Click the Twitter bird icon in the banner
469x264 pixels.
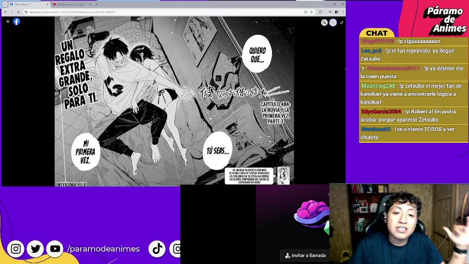(36, 249)
